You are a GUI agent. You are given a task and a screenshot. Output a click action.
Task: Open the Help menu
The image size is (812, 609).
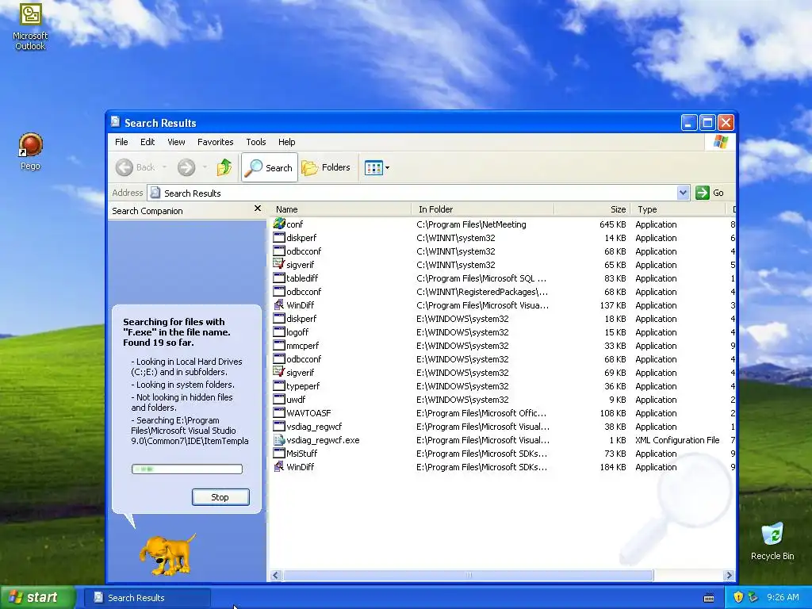point(286,142)
